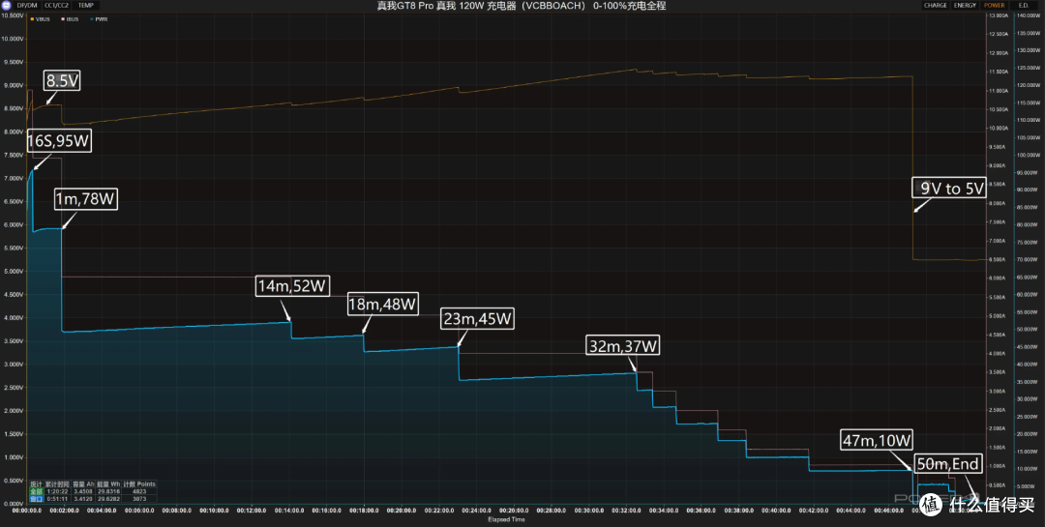Click the 00:14:00.0 time axis tick

tap(288, 511)
